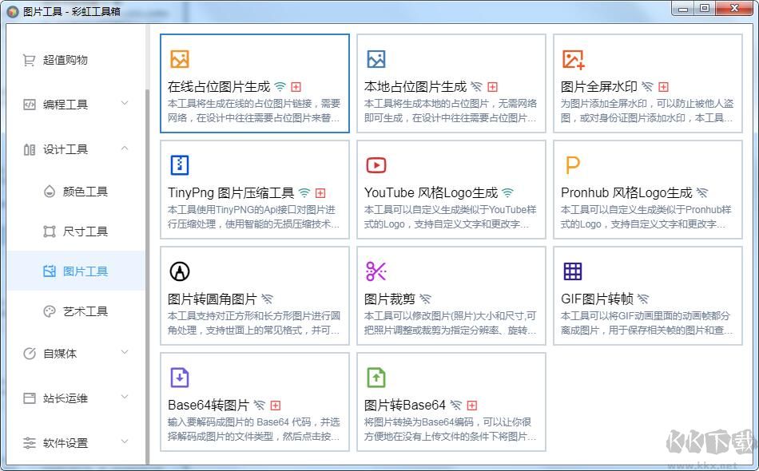
Task: Open the Base64转图片 download icon
Action: (180, 378)
